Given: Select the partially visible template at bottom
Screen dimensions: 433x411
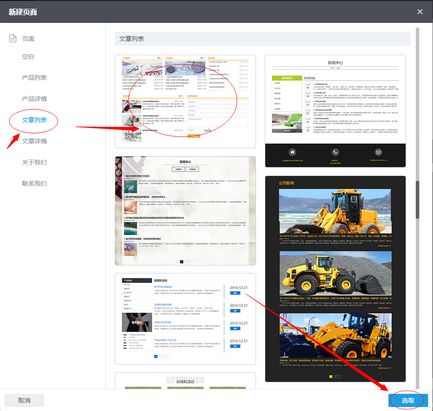Looking at the screenshot, I should tap(185, 381).
